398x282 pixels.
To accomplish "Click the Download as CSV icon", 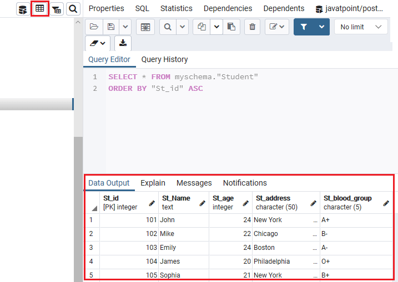I will [x=123, y=43].
